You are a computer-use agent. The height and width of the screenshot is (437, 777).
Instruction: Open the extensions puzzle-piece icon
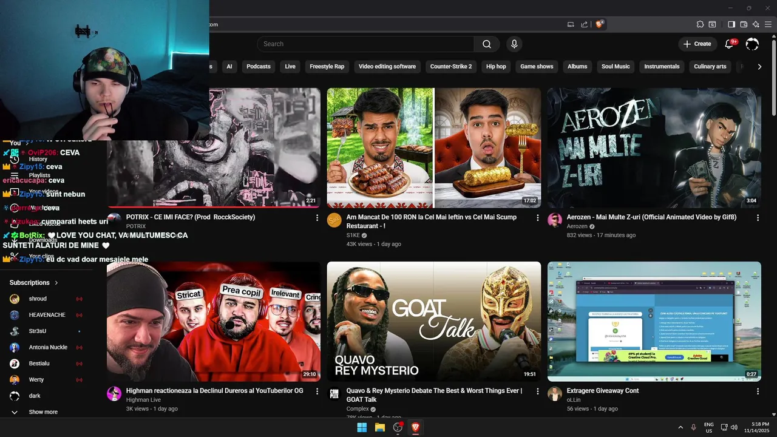(x=700, y=24)
